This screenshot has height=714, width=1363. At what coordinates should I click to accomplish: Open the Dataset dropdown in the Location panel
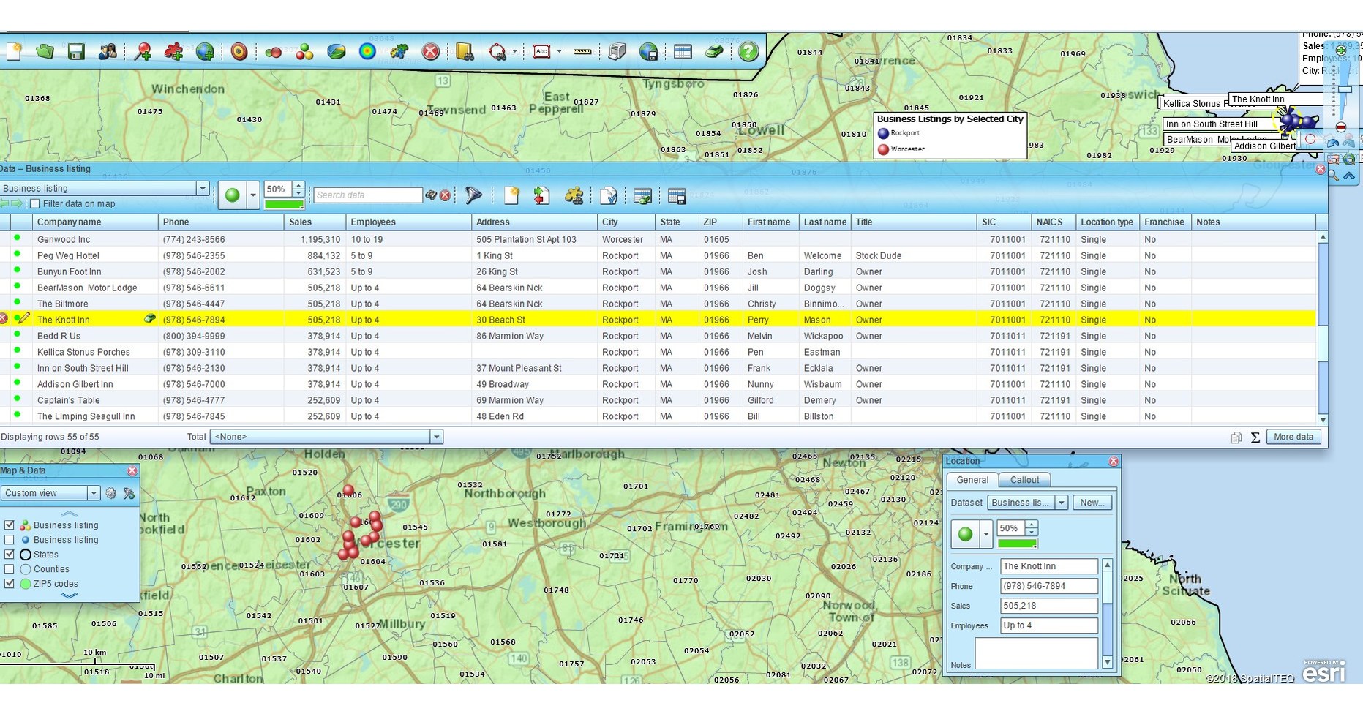tap(1062, 503)
